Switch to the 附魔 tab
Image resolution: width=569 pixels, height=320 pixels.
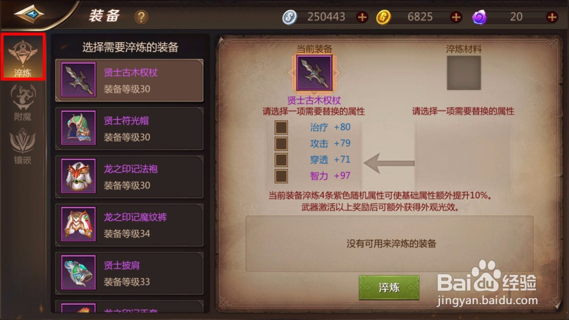[x=23, y=103]
